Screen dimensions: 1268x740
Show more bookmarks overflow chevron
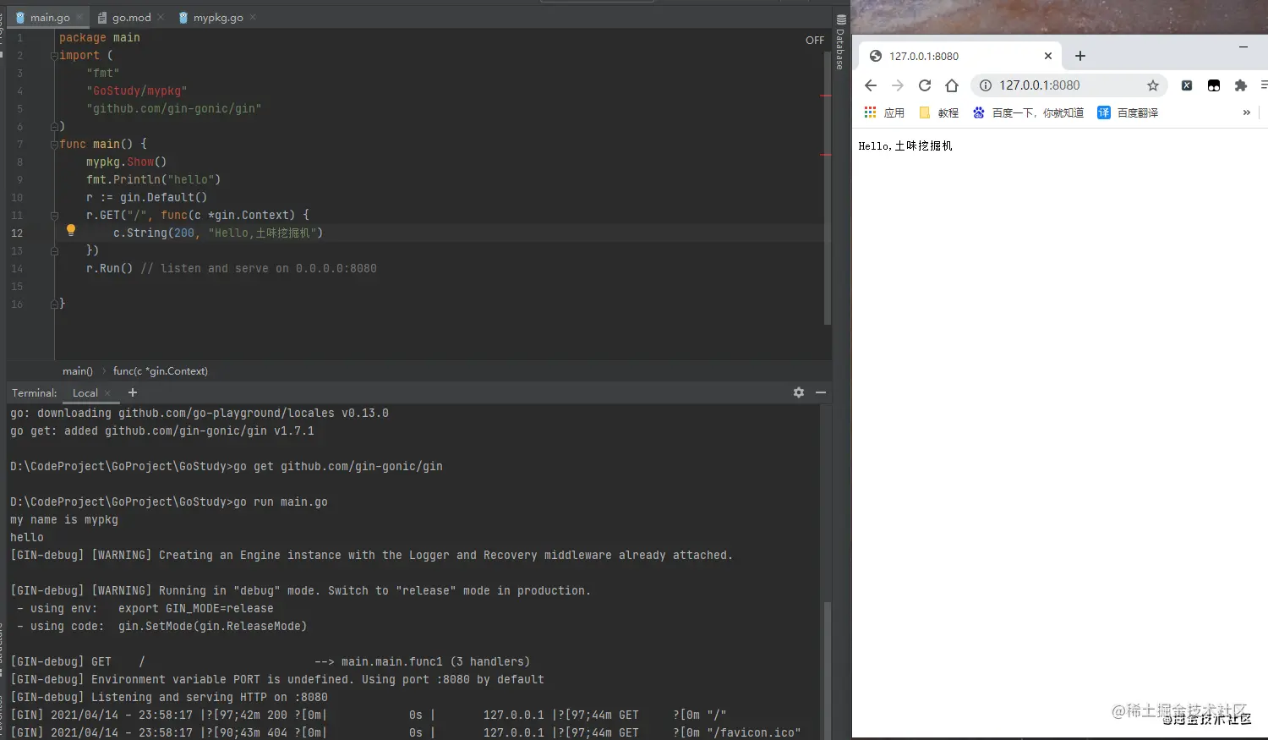pos(1246,112)
